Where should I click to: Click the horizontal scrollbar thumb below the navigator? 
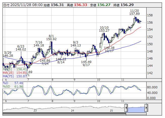point(136,114)
